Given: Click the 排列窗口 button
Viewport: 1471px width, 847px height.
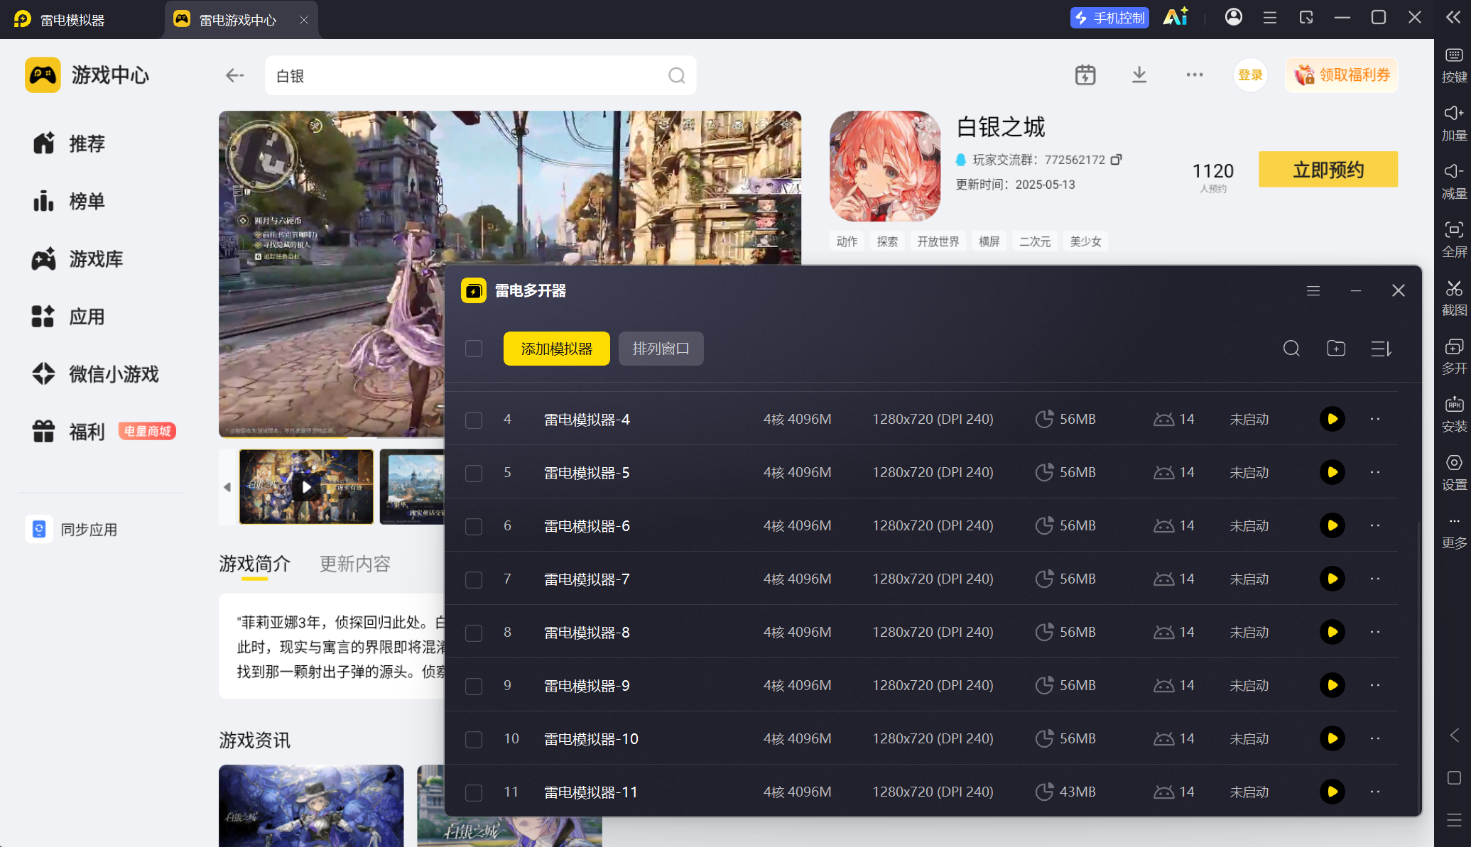Looking at the screenshot, I should (661, 349).
